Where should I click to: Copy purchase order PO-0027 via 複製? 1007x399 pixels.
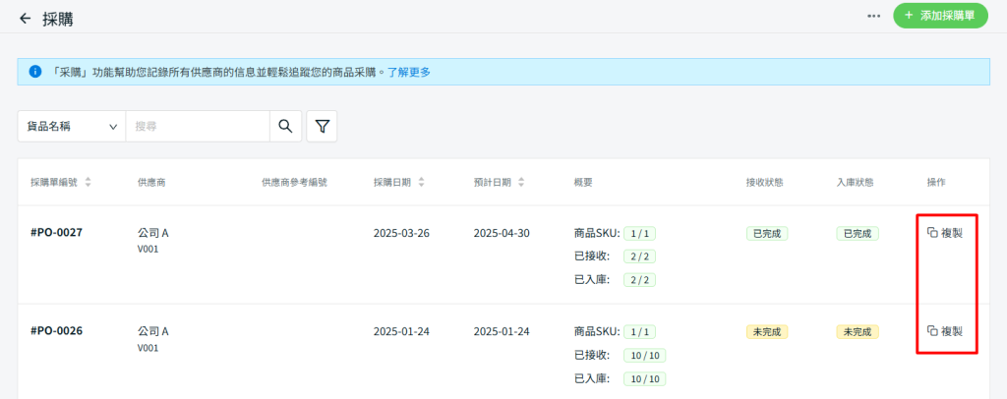pyautogui.click(x=945, y=233)
